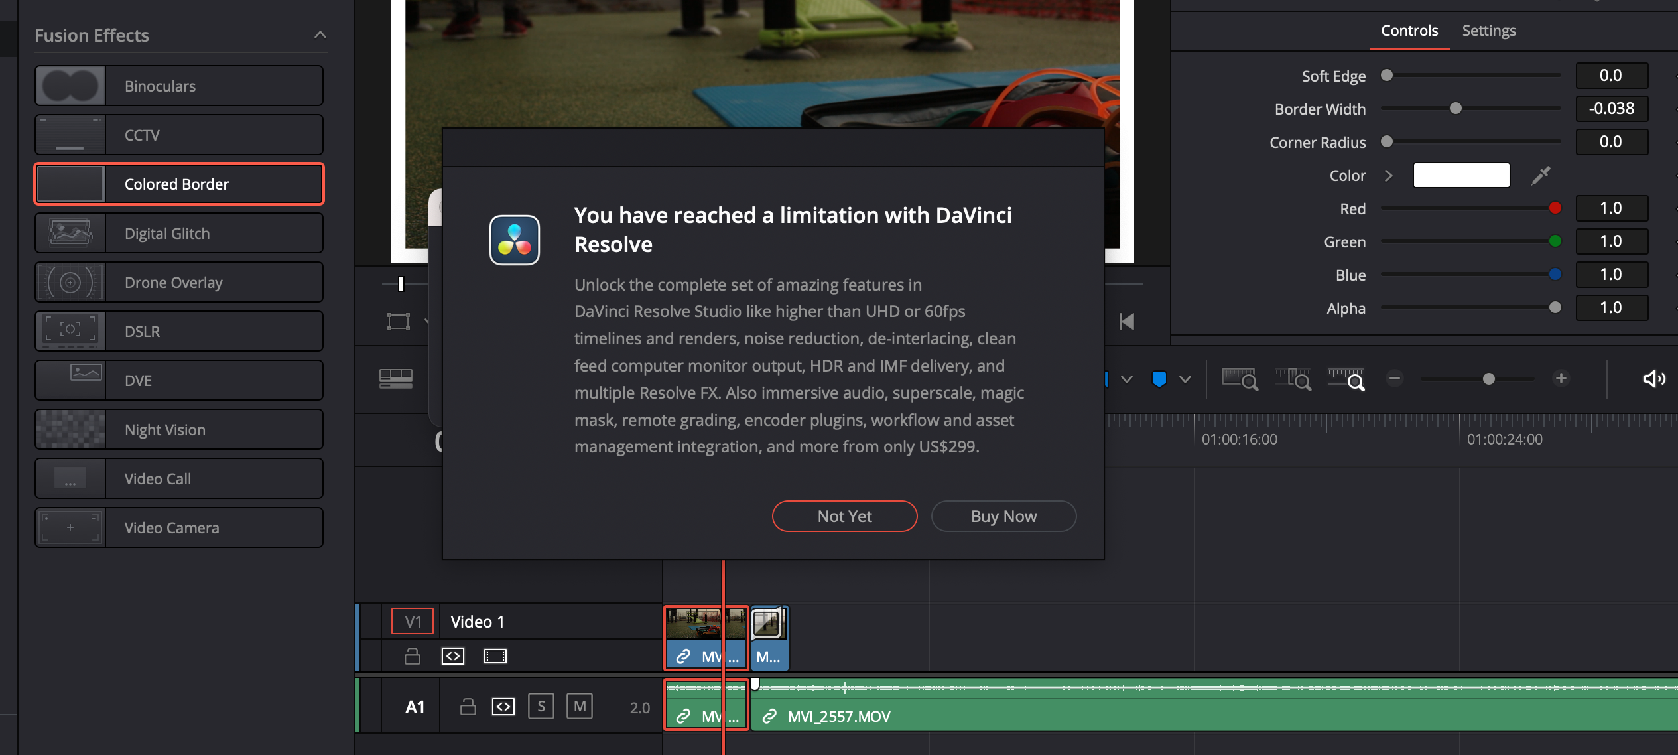Click the zoom out minus icon
Image resolution: width=1678 pixels, height=755 pixels.
(x=1395, y=378)
